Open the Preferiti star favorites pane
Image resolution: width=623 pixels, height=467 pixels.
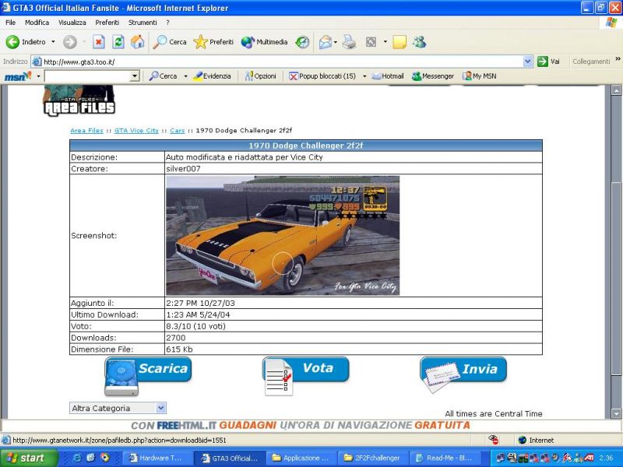(213, 42)
